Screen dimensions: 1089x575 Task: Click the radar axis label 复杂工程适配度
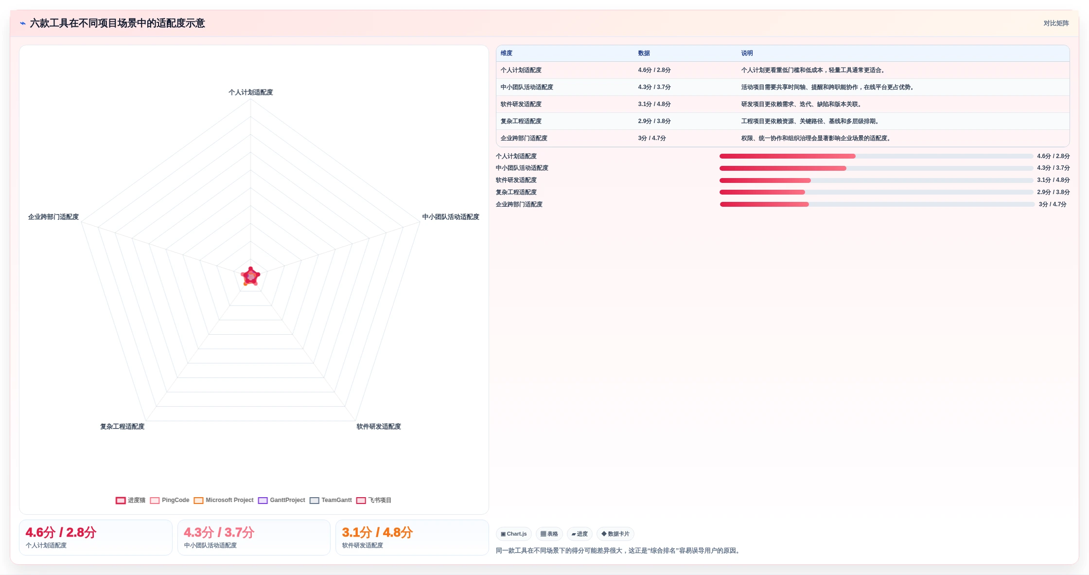tap(123, 427)
